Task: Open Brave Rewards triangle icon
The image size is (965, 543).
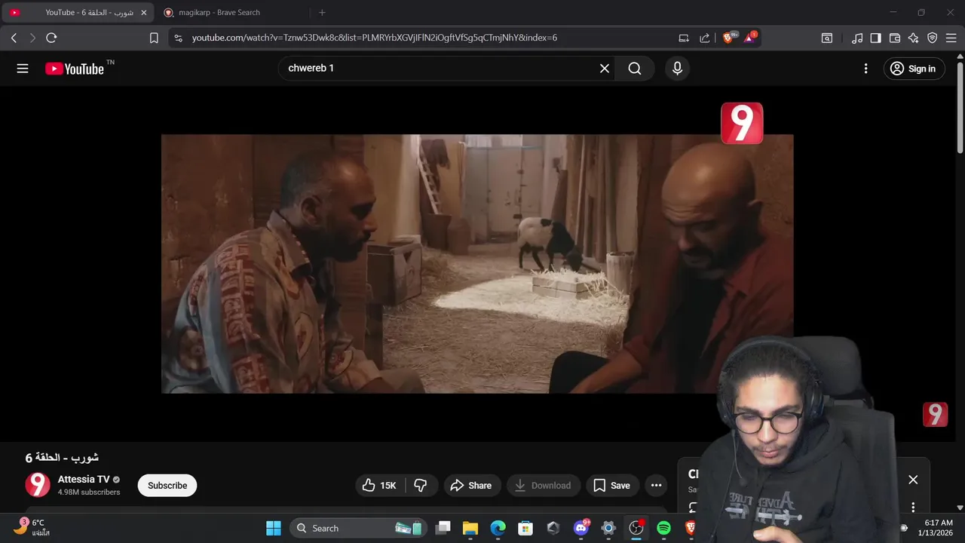Action: pos(751,38)
